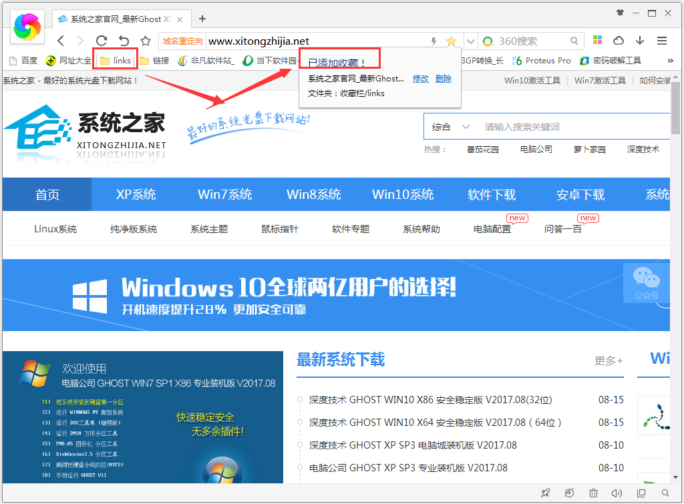Click 删除 link in the bookmark popup
Screen dimensions: 684x504
443,79
